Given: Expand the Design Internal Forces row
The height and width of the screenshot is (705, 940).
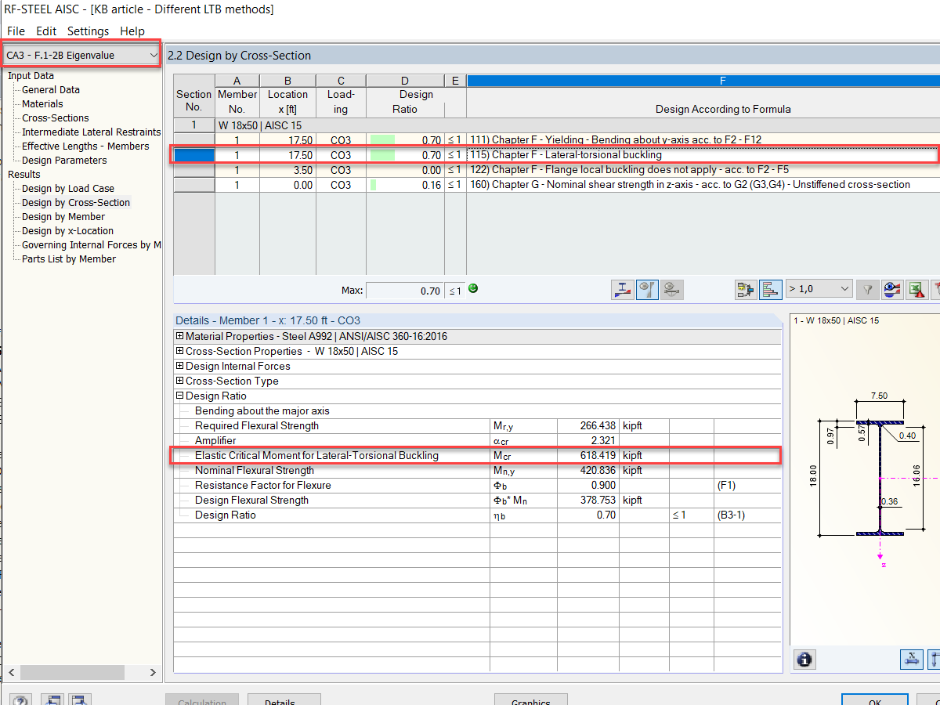Looking at the screenshot, I should [180, 367].
